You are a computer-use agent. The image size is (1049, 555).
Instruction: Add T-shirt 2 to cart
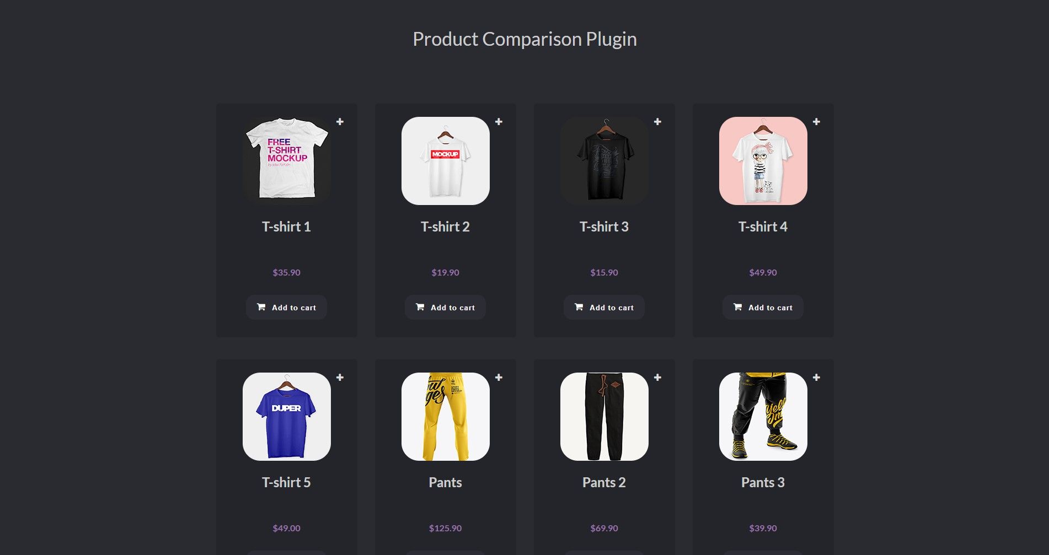tap(445, 308)
